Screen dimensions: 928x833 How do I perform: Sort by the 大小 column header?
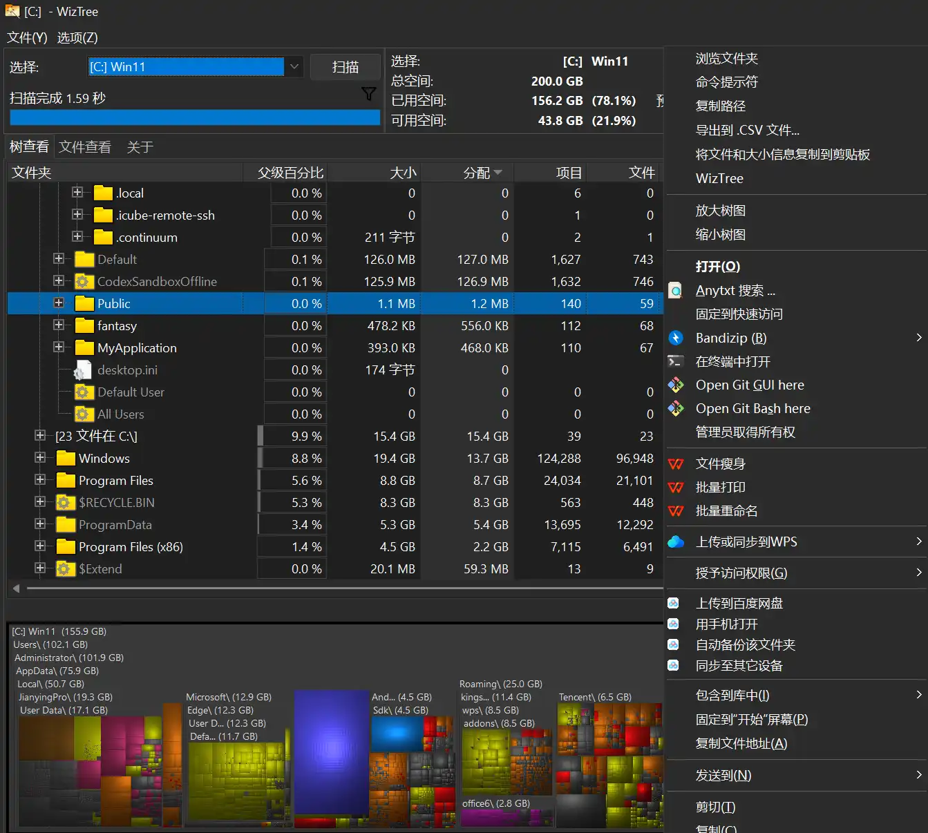(374, 173)
